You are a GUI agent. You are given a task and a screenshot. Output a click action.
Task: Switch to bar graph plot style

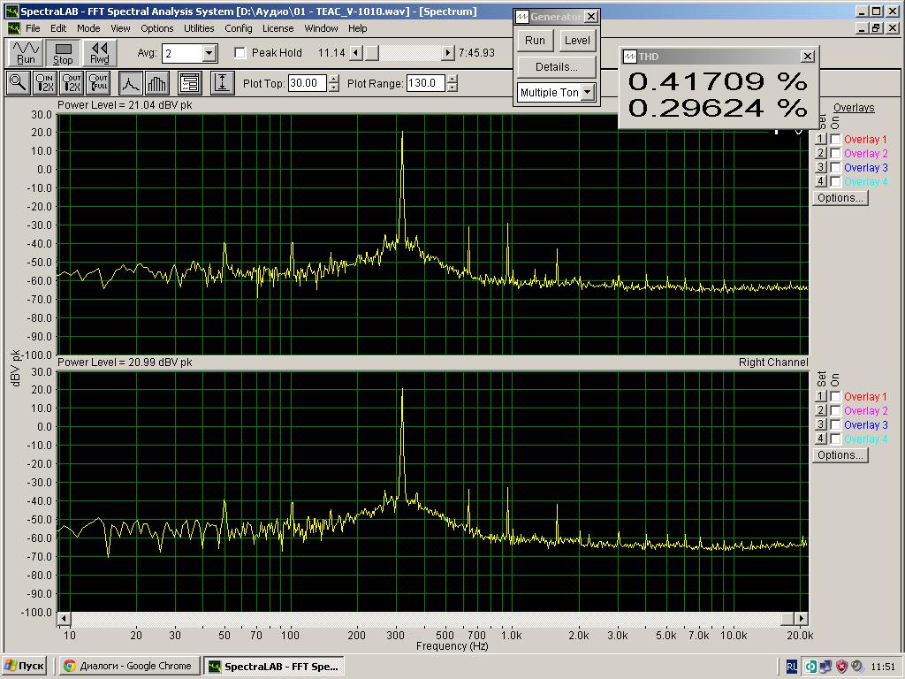(x=156, y=83)
